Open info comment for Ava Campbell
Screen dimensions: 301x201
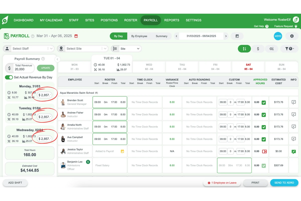coord(294,139)
